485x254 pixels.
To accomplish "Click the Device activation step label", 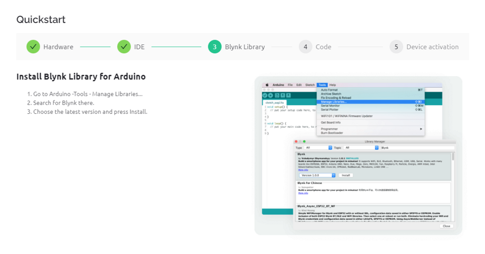I will pos(433,47).
